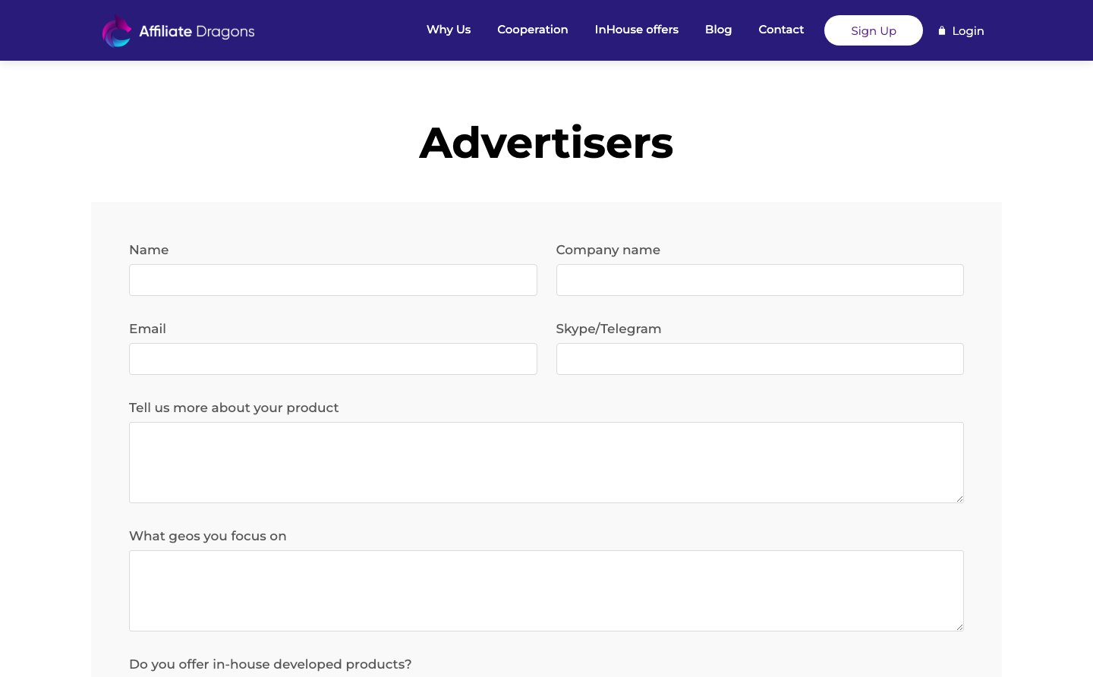
Task: Click 'What geos you focus on' label
Action: point(208,536)
